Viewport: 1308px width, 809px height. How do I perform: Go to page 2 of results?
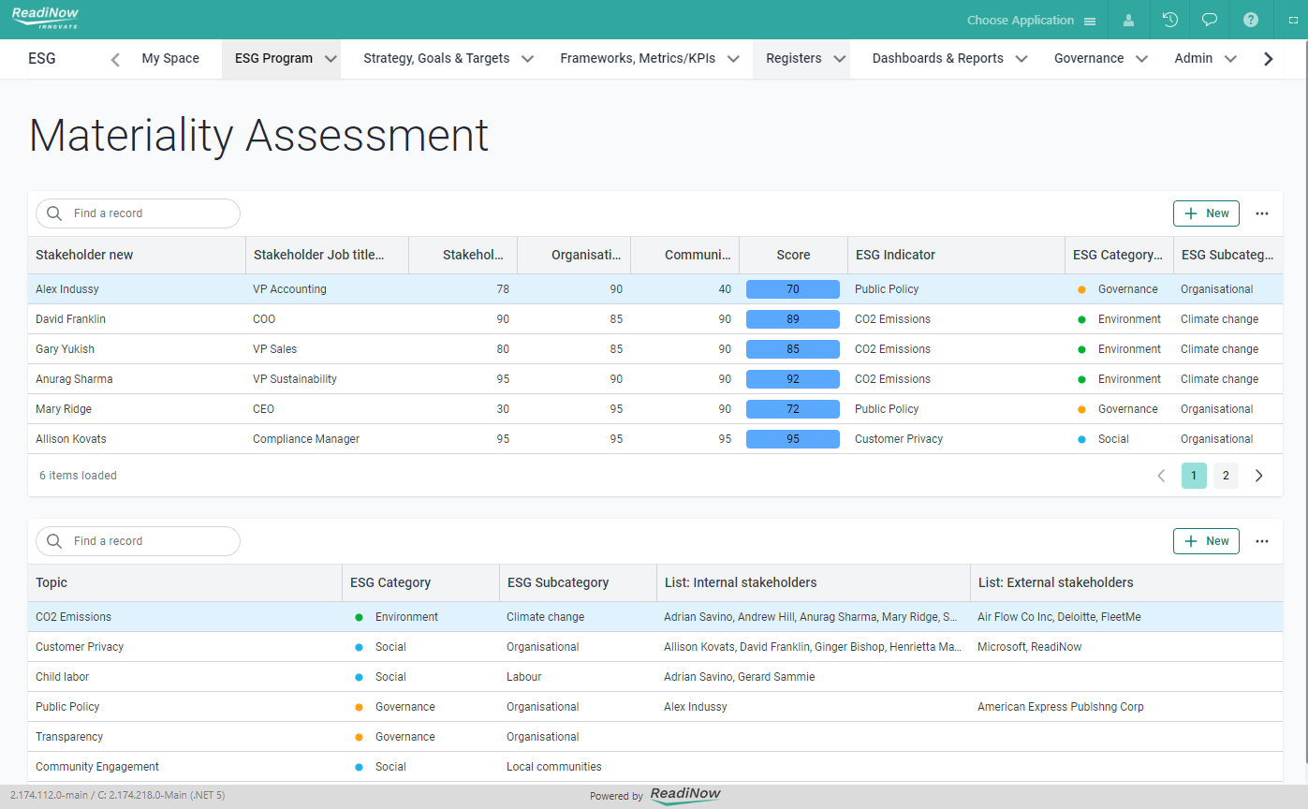pyautogui.click(x=1226, y=476)
